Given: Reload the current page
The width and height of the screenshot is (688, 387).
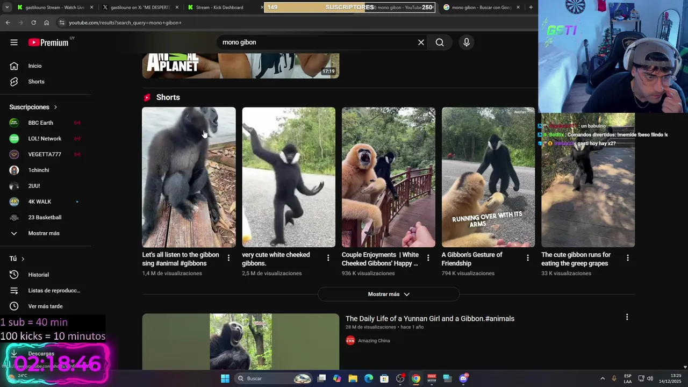Looking at the screenshot, I should [33, 23].
